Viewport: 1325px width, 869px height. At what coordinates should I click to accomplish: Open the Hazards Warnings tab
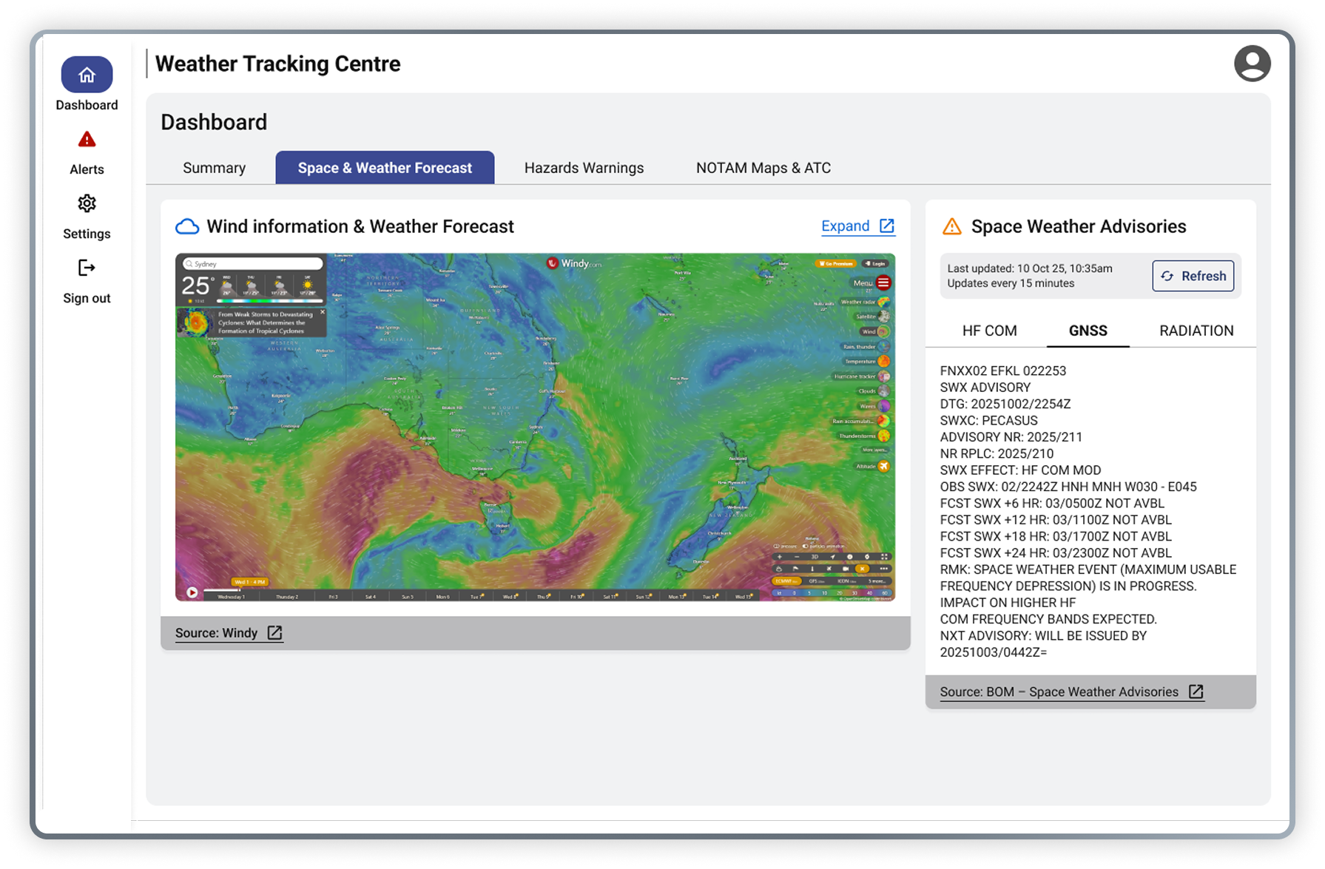584,168
